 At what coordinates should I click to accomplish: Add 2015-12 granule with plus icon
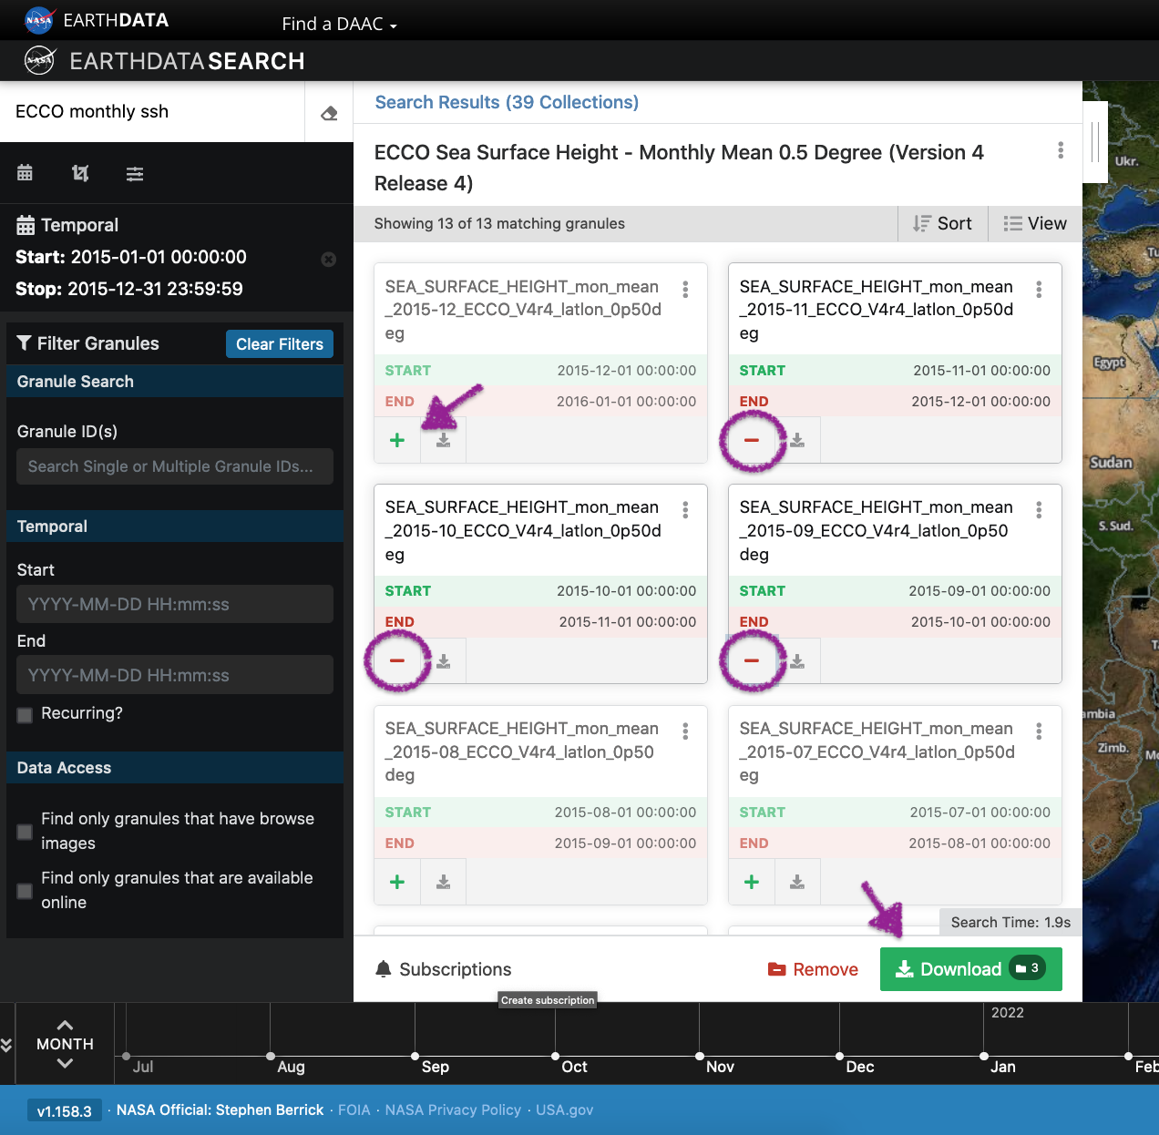[397, 441]
